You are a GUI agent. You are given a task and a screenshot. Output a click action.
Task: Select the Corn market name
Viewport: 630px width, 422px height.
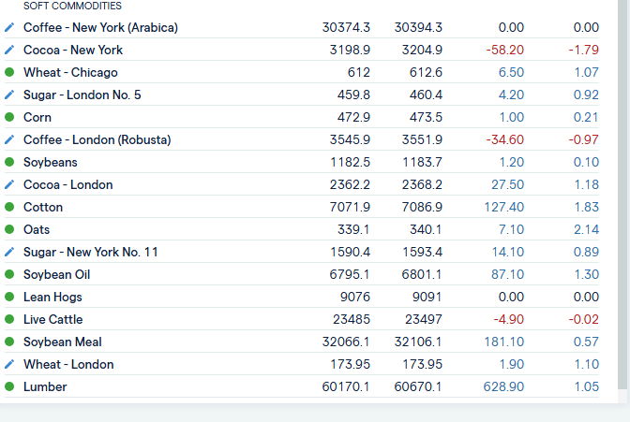pyautogui.click(x=37, y=117)
